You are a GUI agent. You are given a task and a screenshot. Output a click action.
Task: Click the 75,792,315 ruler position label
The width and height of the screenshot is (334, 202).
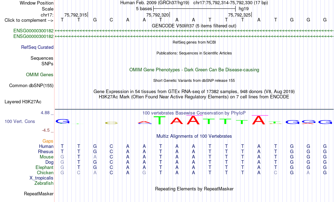point(76,15)
